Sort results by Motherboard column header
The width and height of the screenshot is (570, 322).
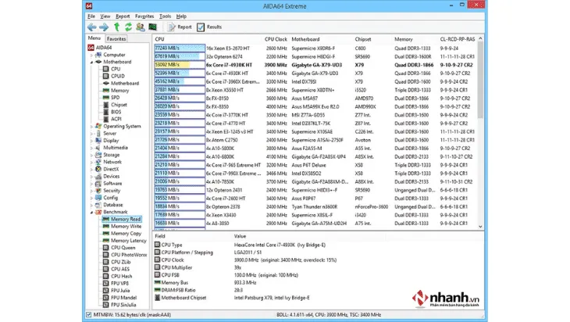pyautogui.click(x=305, y=39)
